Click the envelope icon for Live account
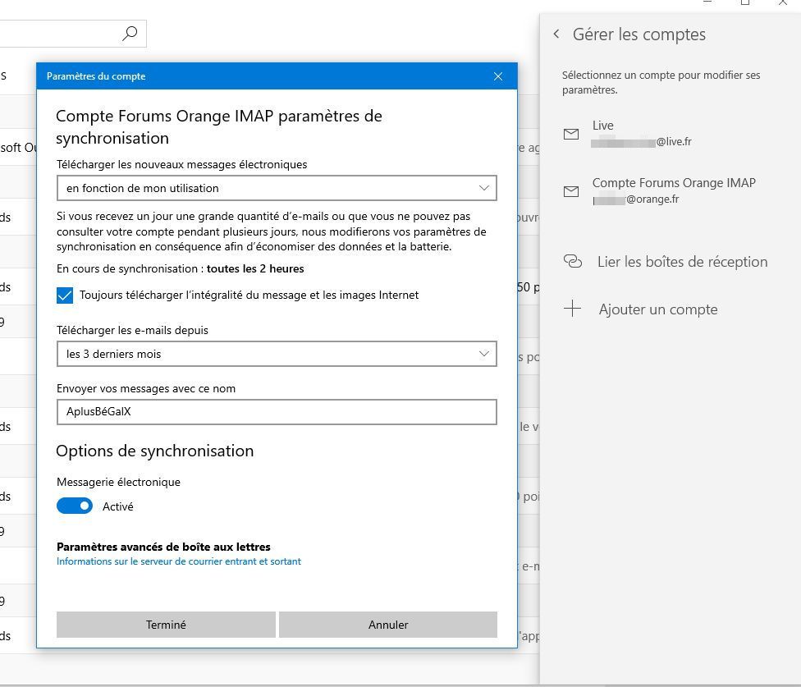Image resolution: width=801 pixels, height=687 pixels. 571,134
